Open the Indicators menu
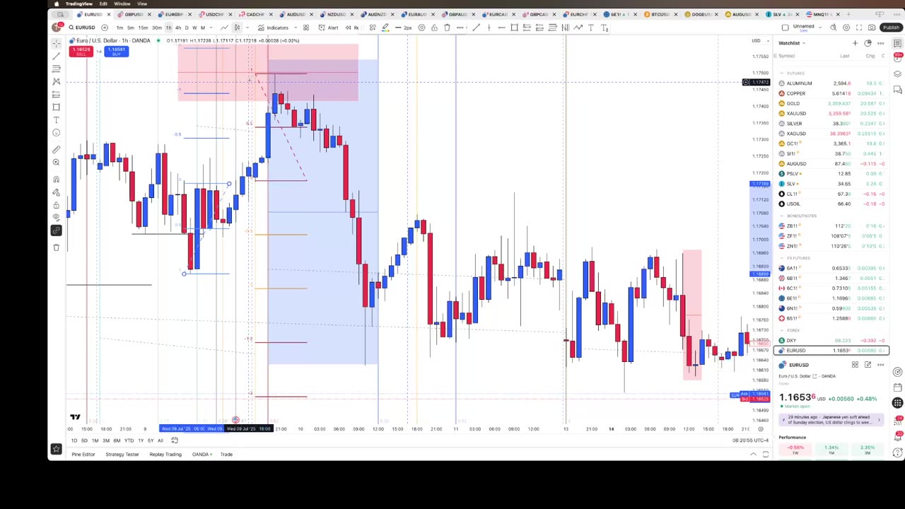The height and width of the screenshot is (509, 905). (273, 28)
